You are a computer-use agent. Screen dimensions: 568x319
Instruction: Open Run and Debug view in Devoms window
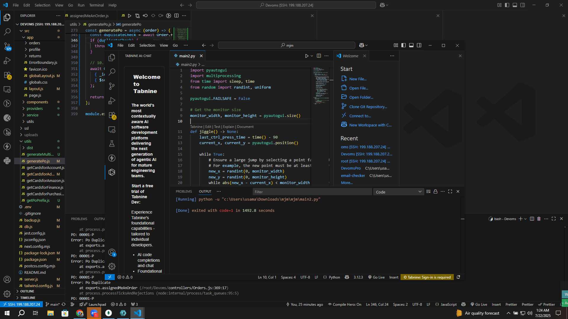7,61
